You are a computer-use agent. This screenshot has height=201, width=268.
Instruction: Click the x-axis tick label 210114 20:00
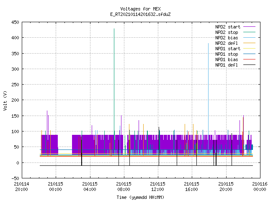pyautogui.click(x=21, y=187)
